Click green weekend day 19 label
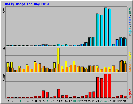 tap(78, 101)
